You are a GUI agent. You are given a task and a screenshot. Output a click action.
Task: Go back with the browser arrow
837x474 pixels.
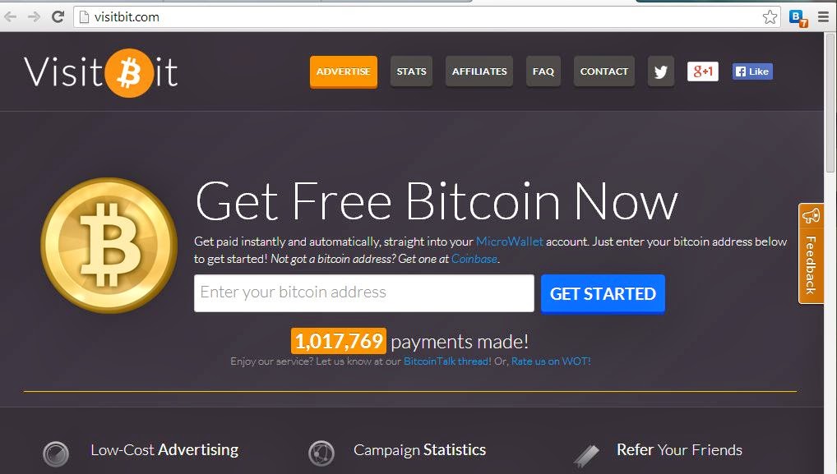11,17
